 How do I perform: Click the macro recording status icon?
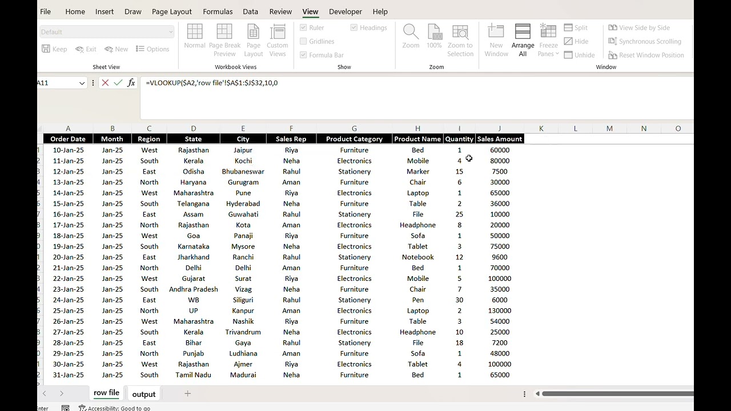66,408
